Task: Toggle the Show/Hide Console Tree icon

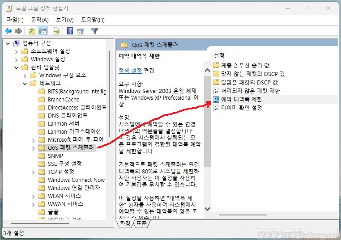Action: [x=43, y=31]
